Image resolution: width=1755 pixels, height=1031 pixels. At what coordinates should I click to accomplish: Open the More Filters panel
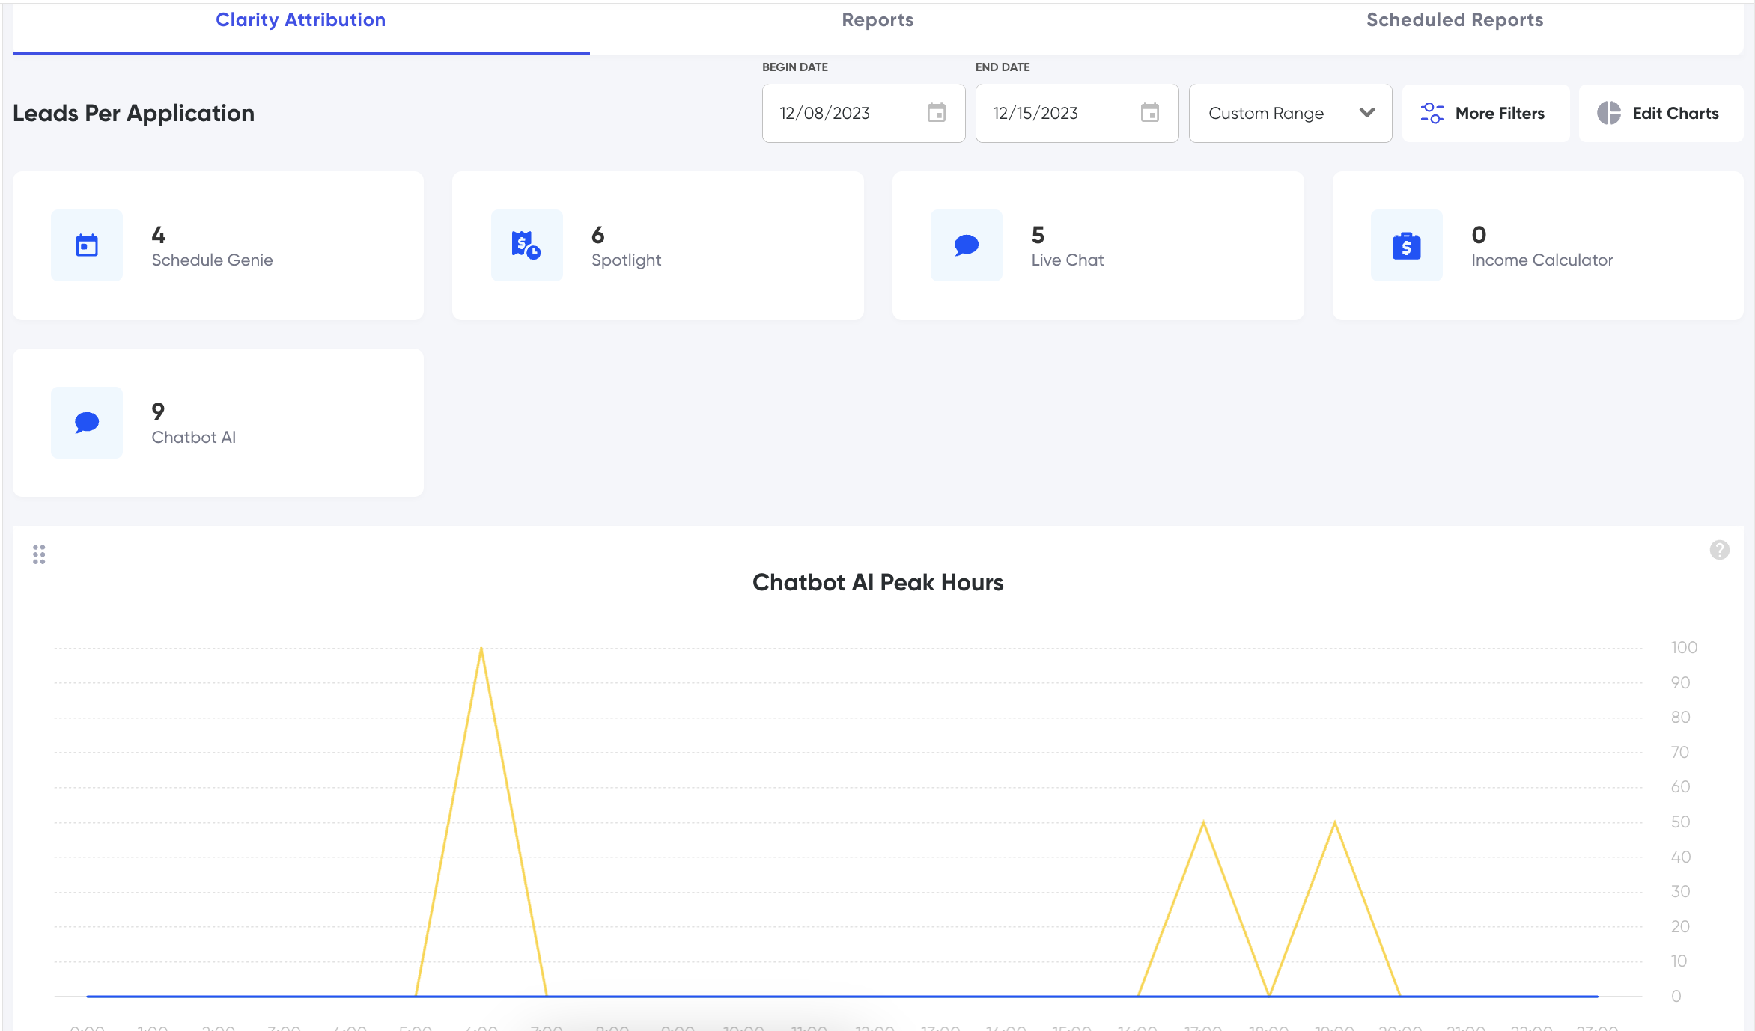(x=1485, y=114)
